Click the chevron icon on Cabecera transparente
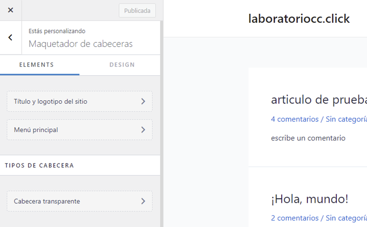Image resolution: width=367 pixels, height=227 pixels. click(x=143, y=201)
